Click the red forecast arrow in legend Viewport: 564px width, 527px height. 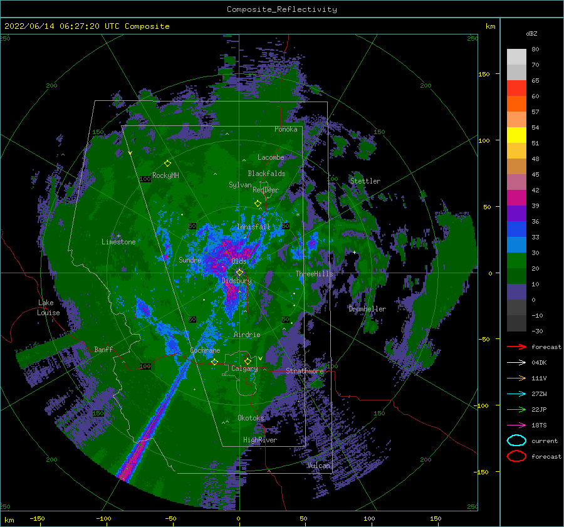pos(516,347)
